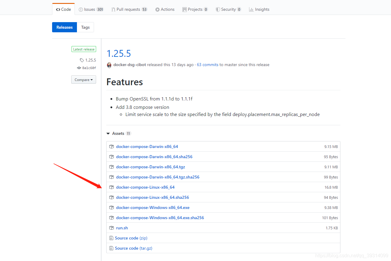Switch to the Tags view
391x261 pixels.
85,27
